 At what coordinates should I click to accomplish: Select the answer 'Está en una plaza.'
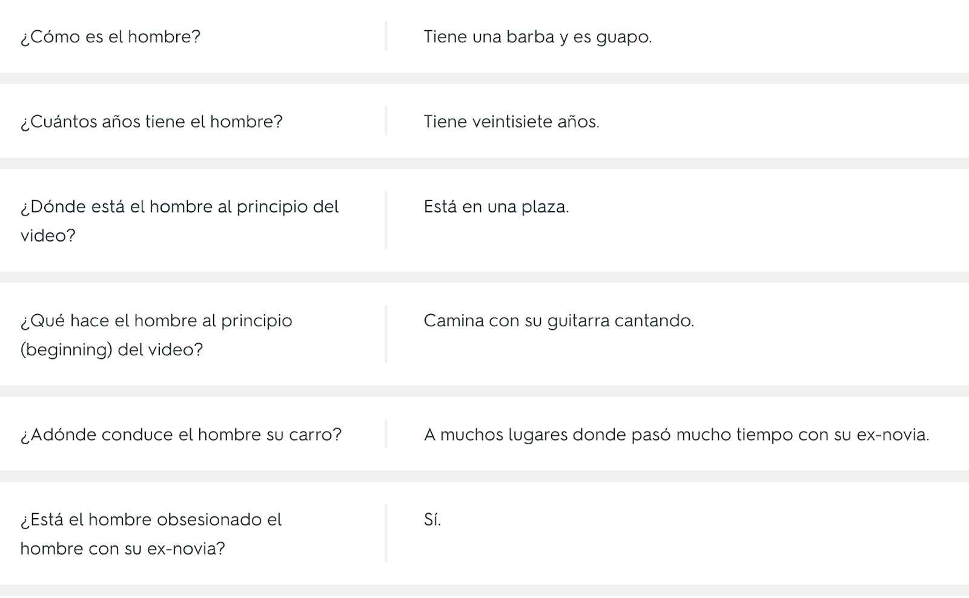[496, 207]
